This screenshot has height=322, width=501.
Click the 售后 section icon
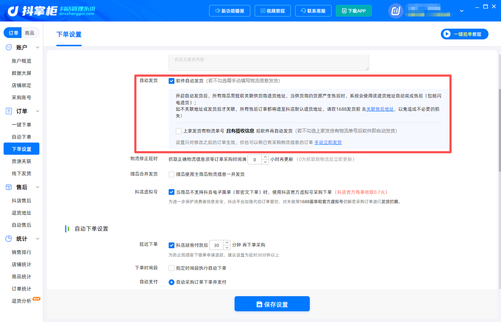click(x=9, y=187)
